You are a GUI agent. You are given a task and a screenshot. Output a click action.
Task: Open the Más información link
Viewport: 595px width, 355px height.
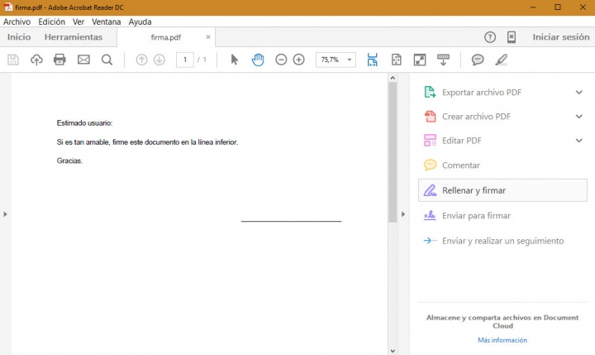pos(502,340)
